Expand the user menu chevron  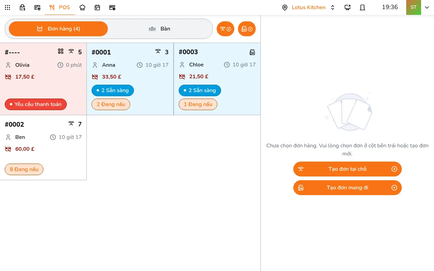coord(427,7)
